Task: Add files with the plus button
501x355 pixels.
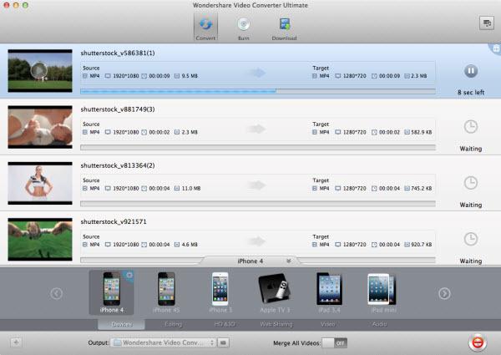Action: (16, 342)
